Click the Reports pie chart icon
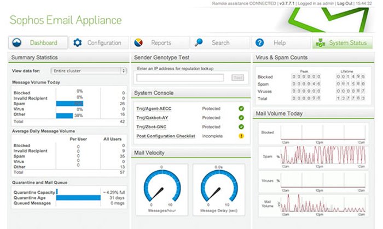This screenshot has width=383, height=229. coord(138,43)
